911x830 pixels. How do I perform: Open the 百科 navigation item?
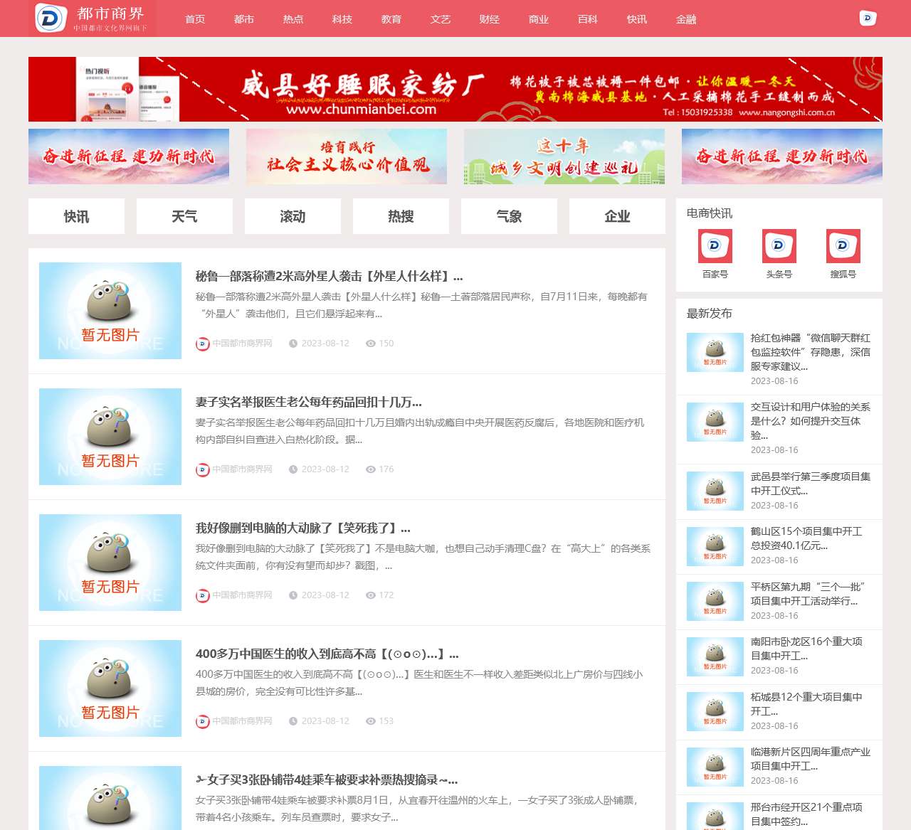click(x=588, y=19)
